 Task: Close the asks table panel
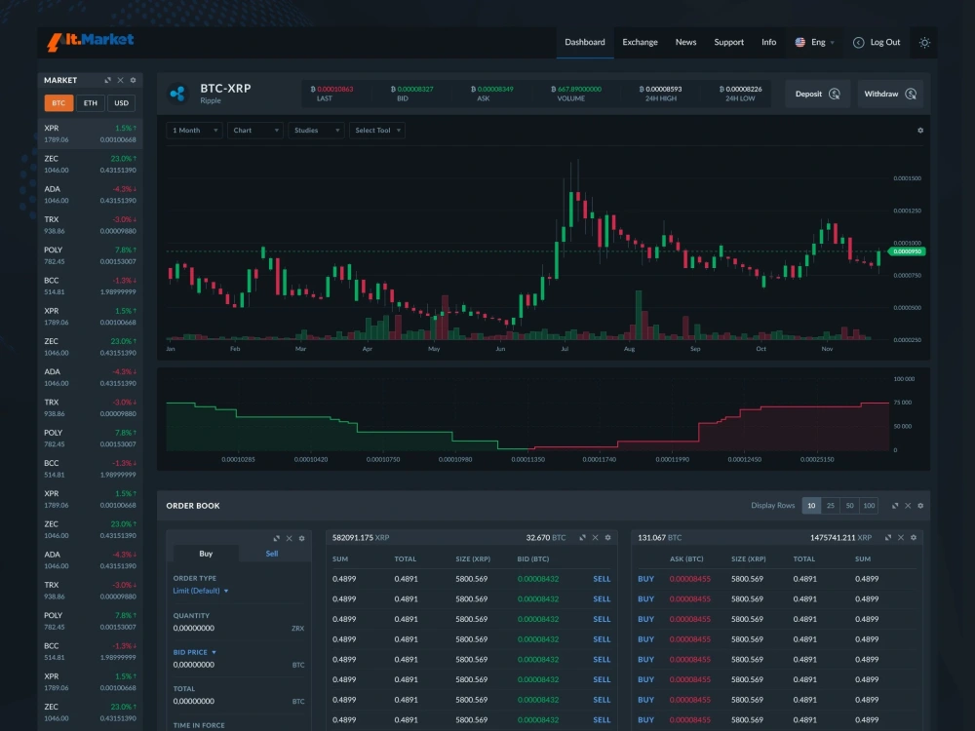point(901,538)
